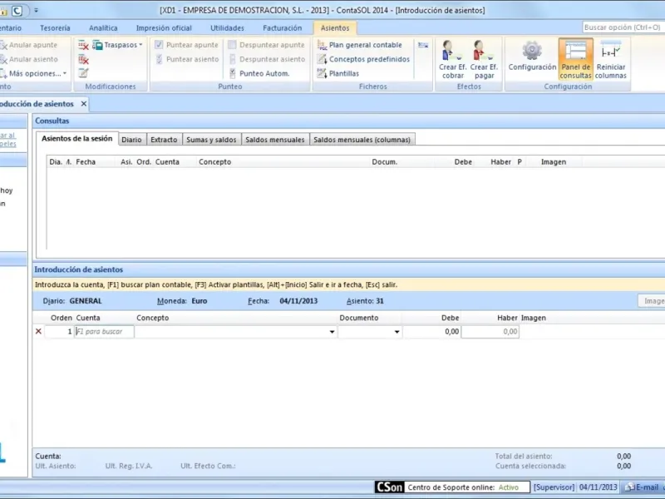Expand the Traspasos dropdown
Image resolution: width=665 pixels, height=499 pixels.
[117, 45]
